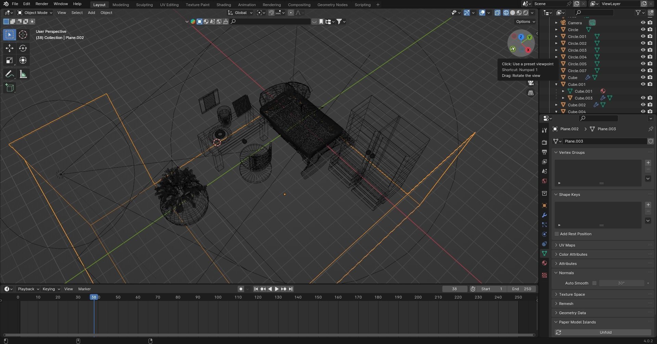The image size is (657, 344).
Task: Play the animation forward
Action: click(x=277, y=289)
